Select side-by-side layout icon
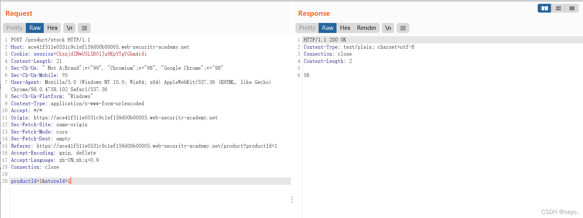Image resolution: width=583 pixels, height=218 pixels. click(545, 8)
